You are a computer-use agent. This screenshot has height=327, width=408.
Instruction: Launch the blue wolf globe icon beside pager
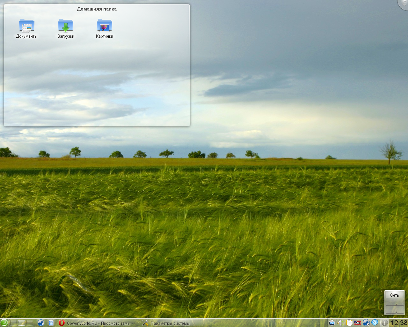coord(41,323)
